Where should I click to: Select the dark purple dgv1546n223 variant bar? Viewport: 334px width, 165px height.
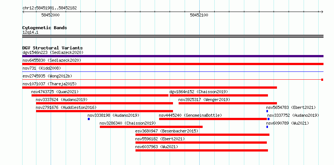tap(173, 56)
